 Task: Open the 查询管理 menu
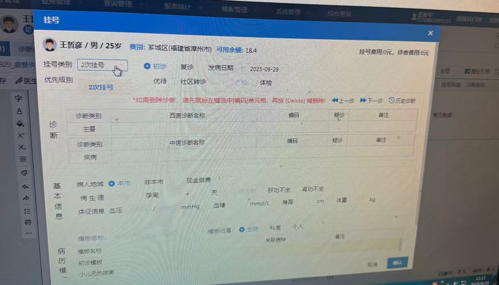(x=118, y=4)
